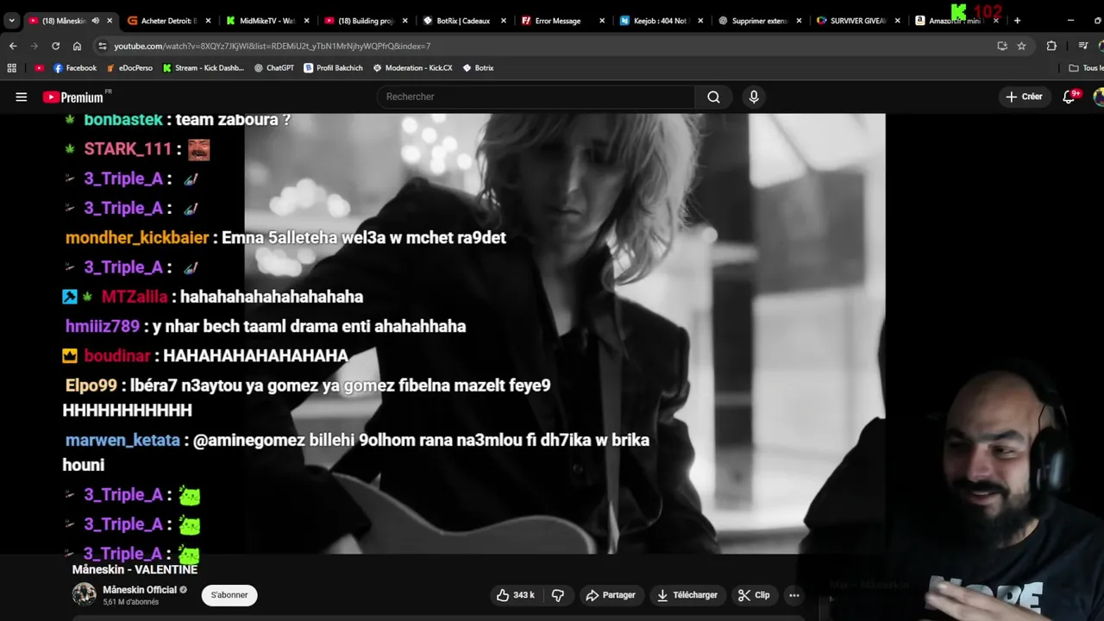Click the search magnifier button

pyautogui.click(x=713, y=97)
